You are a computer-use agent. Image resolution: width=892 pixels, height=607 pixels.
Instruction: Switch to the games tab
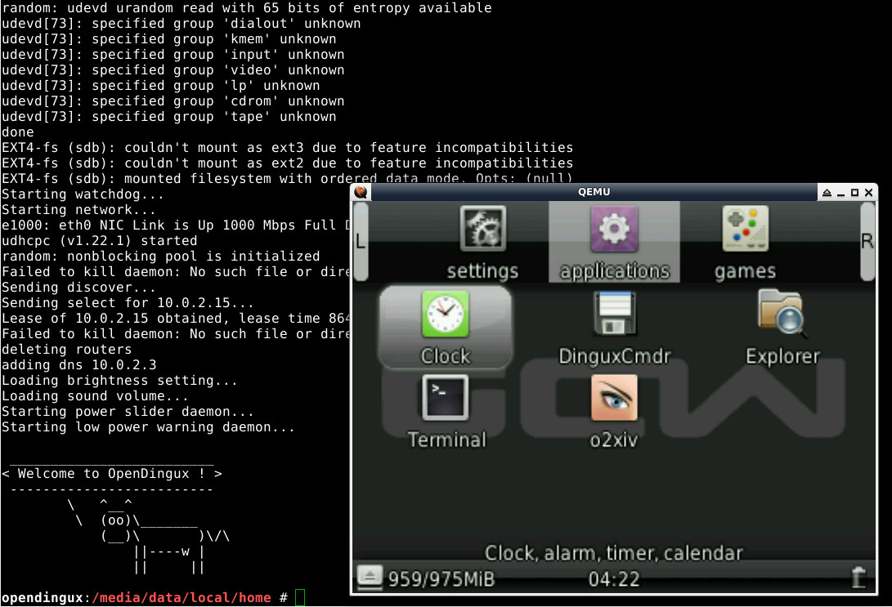click(x=745, y=243)
